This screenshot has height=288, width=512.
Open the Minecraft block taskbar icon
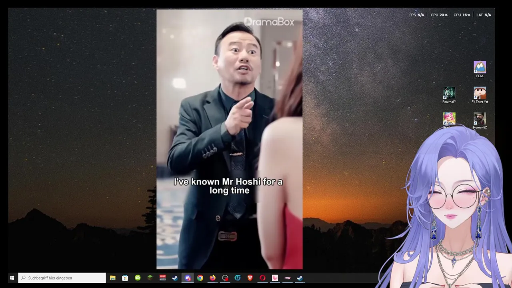coord(150,278)
